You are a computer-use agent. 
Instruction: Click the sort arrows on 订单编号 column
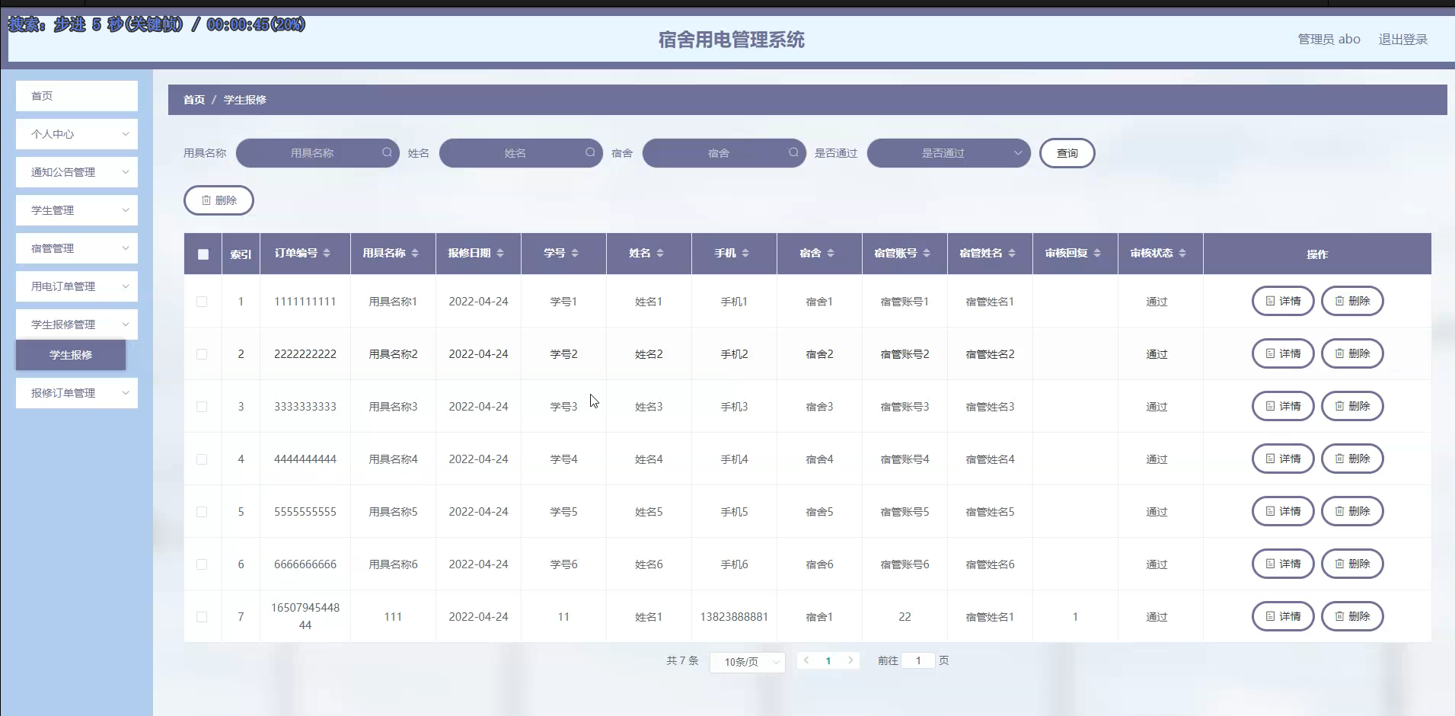[327, 253]
